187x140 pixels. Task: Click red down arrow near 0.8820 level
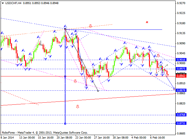click(77, 106)
